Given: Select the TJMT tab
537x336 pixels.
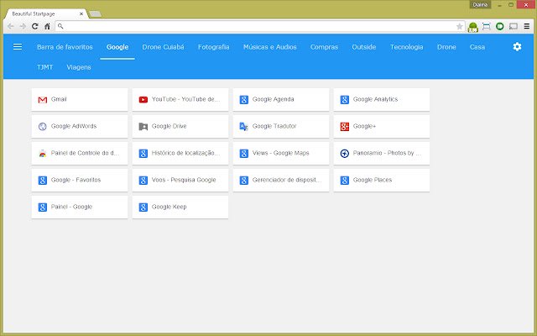Looking at the screenshot, I should click(44, 67).
